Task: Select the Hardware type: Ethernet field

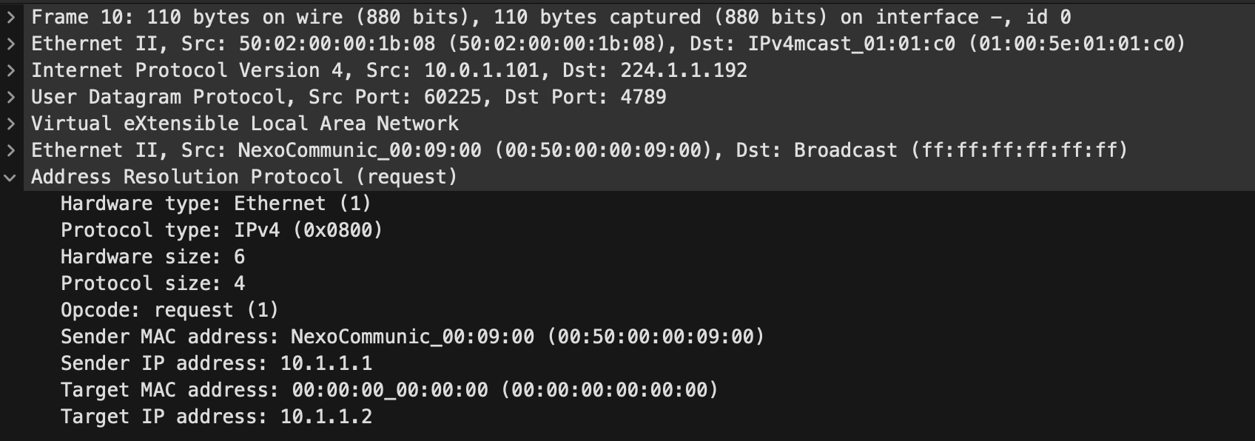Action: (x=217, y=203)
